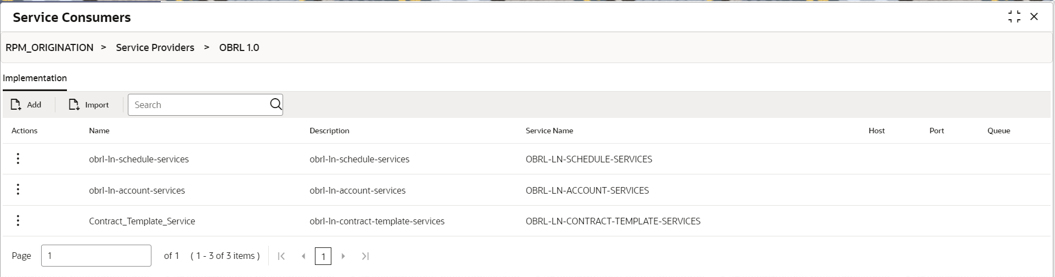Go to next page arrow

(x=343, y=256)
